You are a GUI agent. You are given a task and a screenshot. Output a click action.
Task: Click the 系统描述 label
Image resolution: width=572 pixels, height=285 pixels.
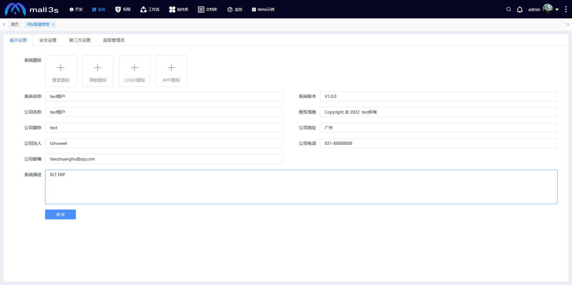33,175
